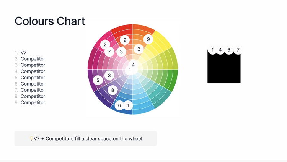Image resolution: width=287 pixels, height=162 pixels.
Task: Select legend item 5 Competitor
Action: pos(33,78)
